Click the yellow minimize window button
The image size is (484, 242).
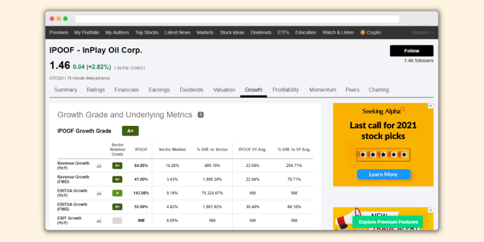tap(59, 19)
